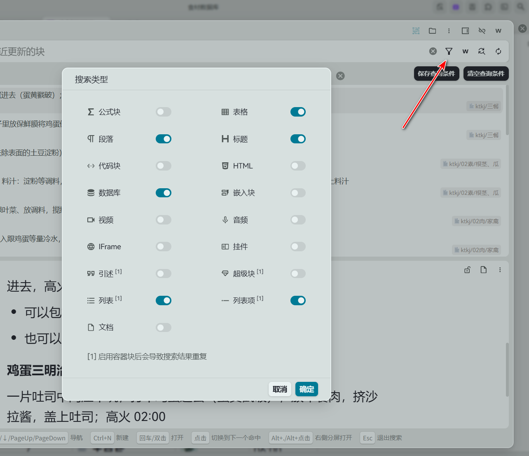Open the top toolbar three-dot more menu

(449, 31)
